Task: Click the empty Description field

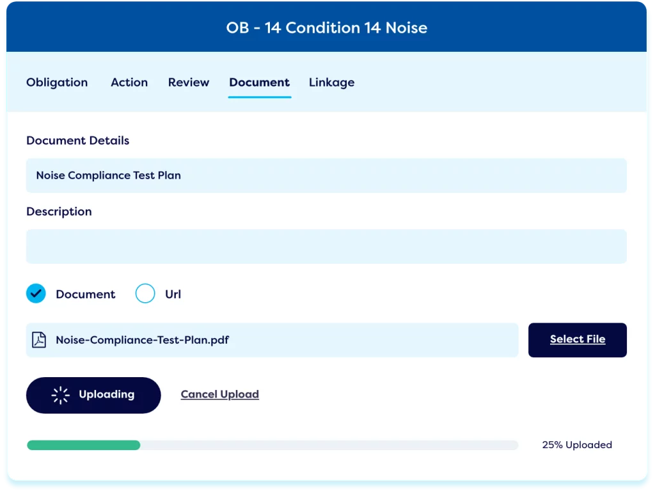Action: click(x=326, y=246)
